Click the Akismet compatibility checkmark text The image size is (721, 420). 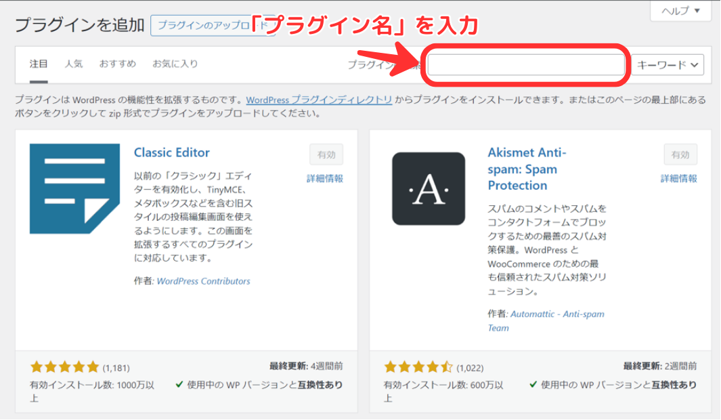click(613, 385)
